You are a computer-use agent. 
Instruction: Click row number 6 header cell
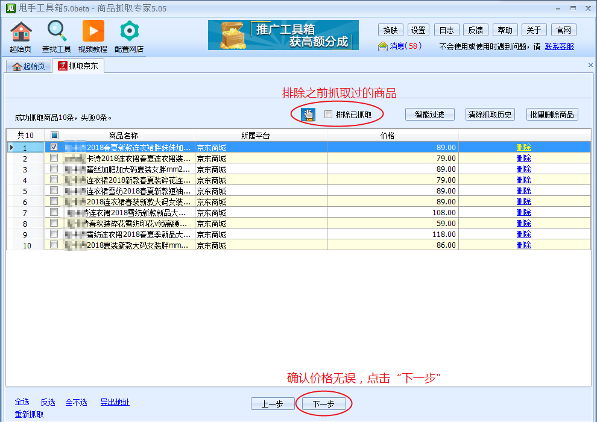(25, 202)
